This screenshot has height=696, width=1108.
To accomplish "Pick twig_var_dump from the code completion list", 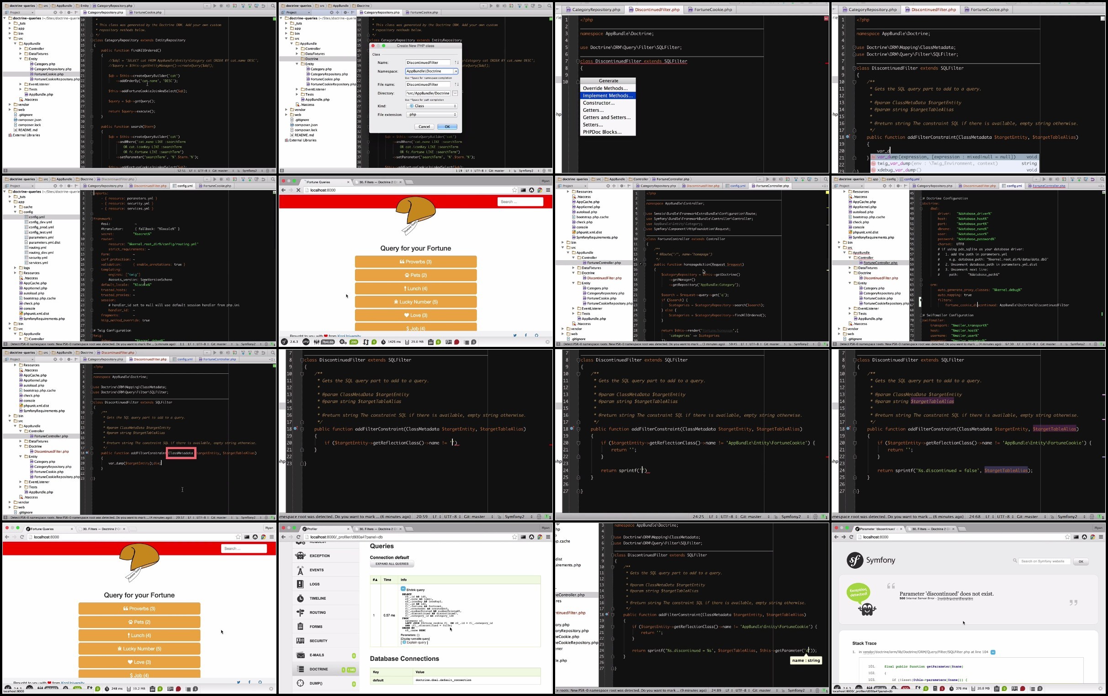I will click(x=954, y=164).
